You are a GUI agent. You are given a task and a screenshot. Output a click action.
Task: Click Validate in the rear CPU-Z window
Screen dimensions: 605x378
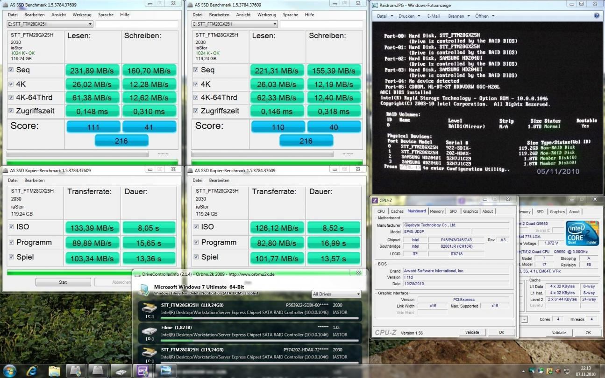(x=559, y=332)
